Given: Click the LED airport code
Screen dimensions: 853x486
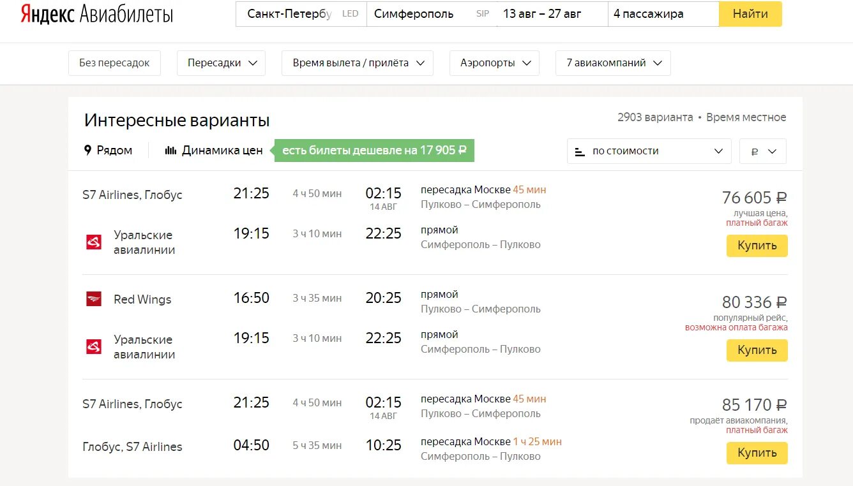Looking at the screenshot, I should pyautogui.click(x=351, y=14).
